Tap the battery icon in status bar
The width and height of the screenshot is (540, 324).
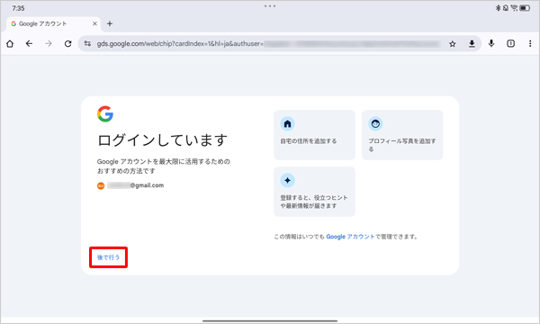point(526,8)
